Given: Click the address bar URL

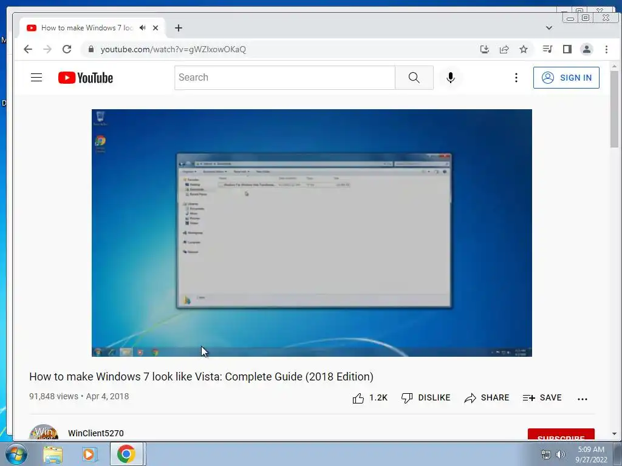Looking at the screenshot, I should coord(173,49).
